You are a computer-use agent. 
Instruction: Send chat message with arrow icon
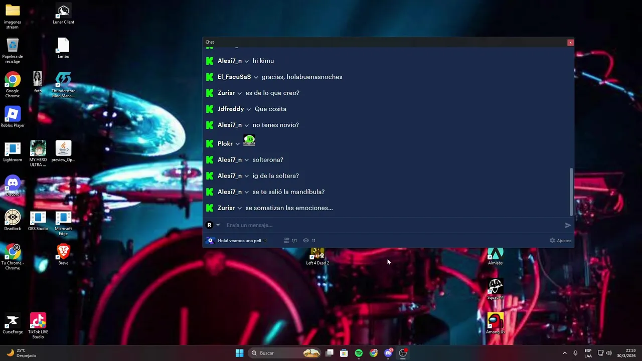point(568,225)
